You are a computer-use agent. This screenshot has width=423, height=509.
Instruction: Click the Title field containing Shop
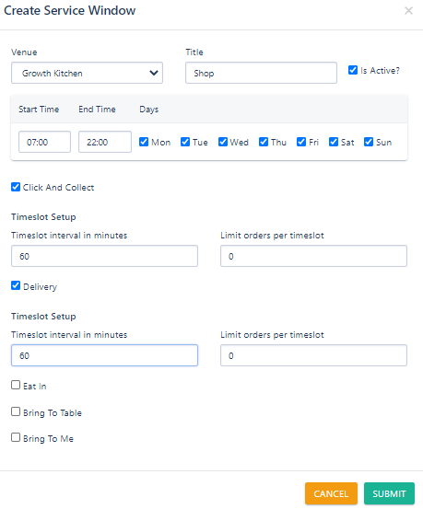coord(261,73)
